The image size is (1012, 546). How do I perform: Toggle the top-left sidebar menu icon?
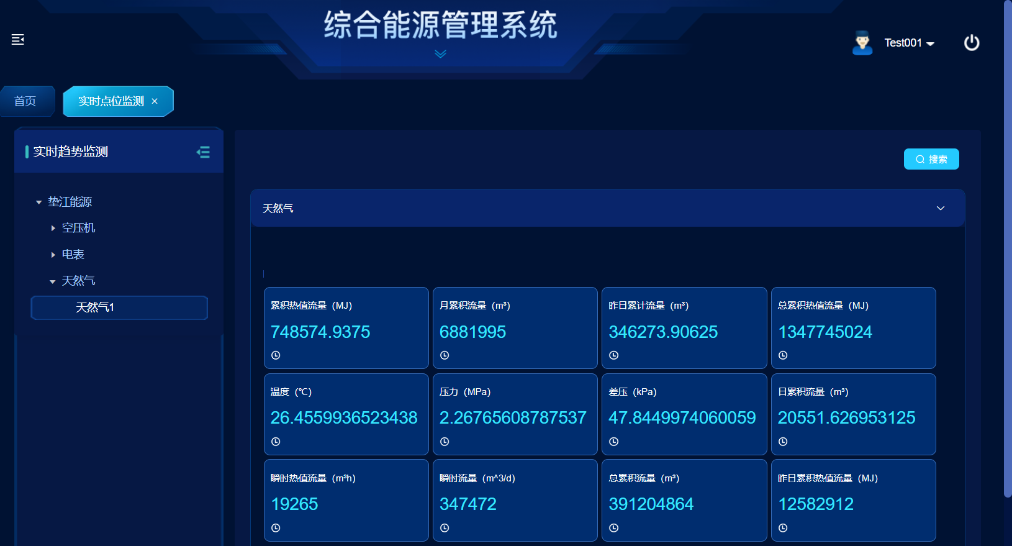point(18,40)
